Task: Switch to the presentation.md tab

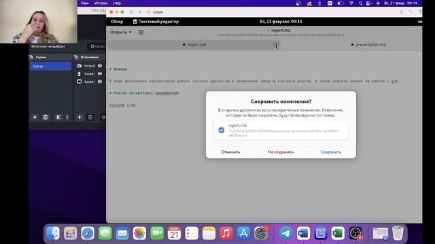Action: 368,45
